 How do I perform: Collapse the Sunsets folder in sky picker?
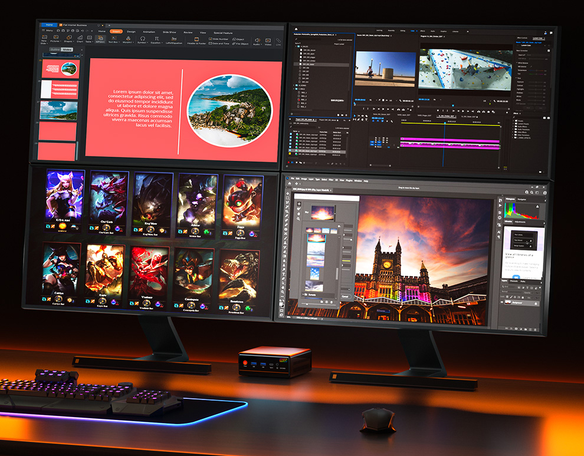(x=303, y=295)
